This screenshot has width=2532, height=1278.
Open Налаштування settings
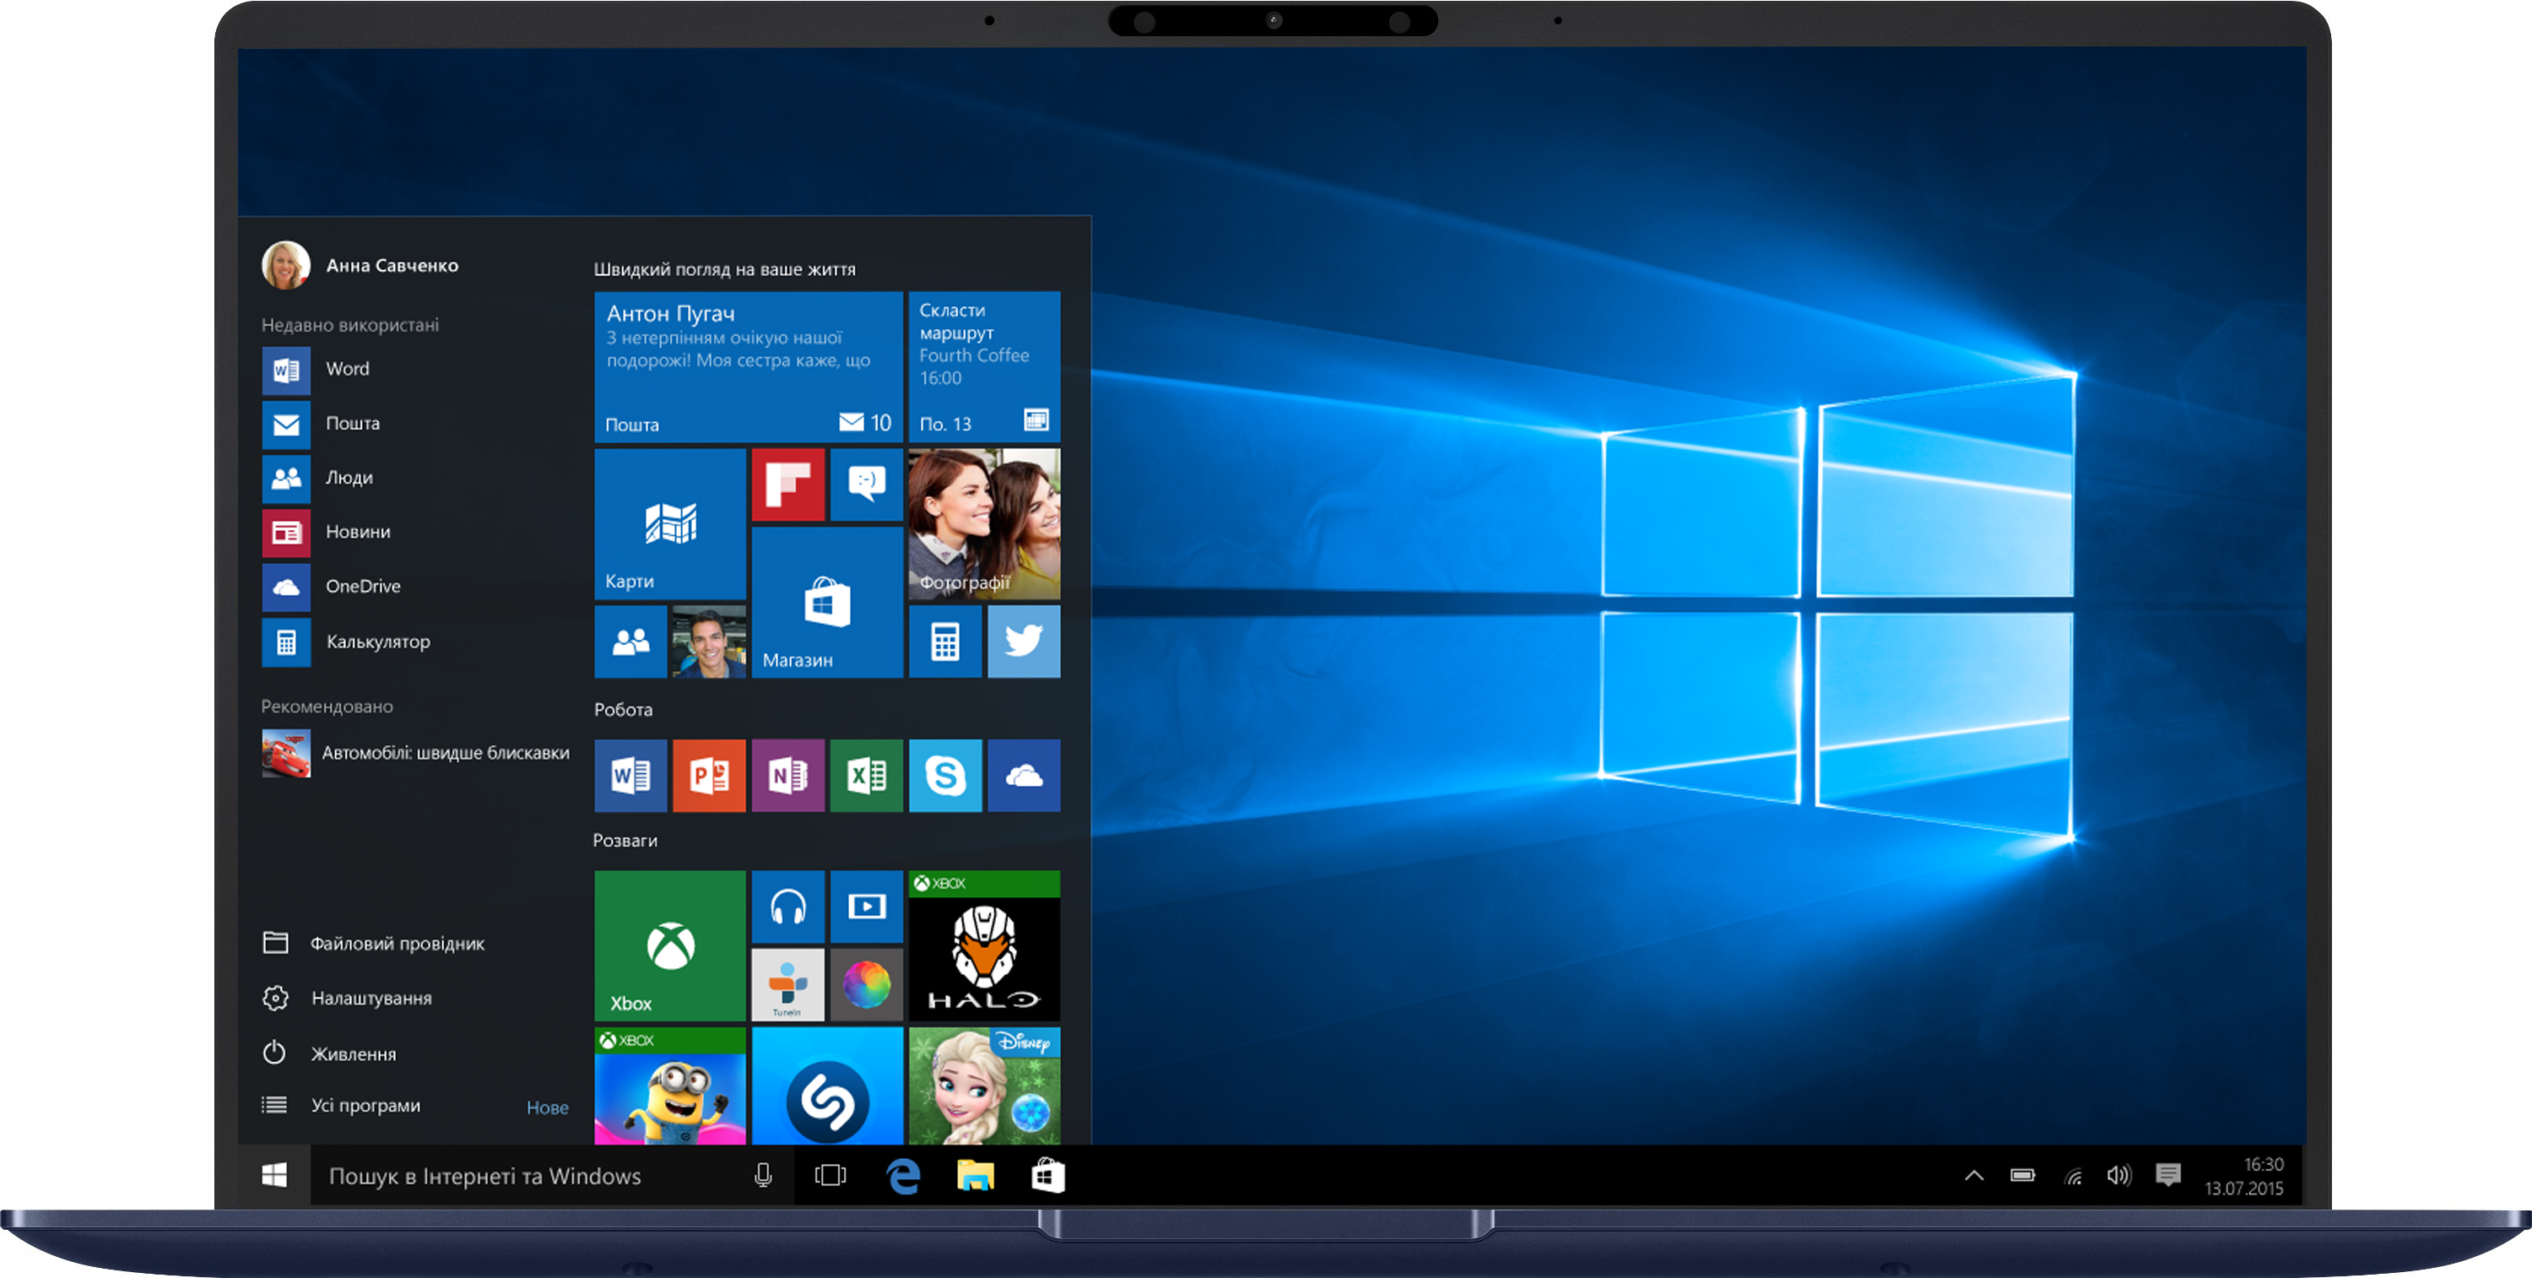(371, 998)
